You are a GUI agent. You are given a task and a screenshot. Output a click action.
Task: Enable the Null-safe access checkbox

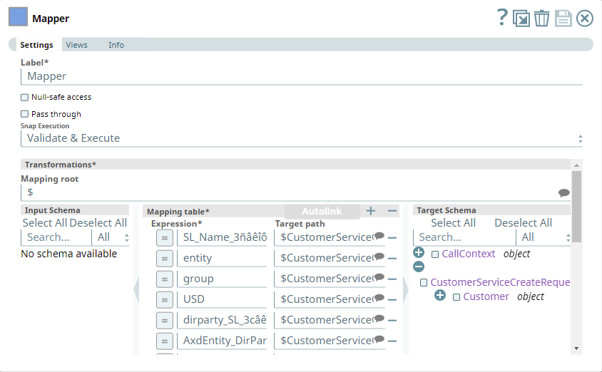pyautogui.click(x=25, y=97)
